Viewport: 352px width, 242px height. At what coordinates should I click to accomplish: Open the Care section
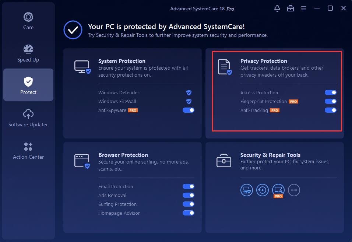point(28,21)
